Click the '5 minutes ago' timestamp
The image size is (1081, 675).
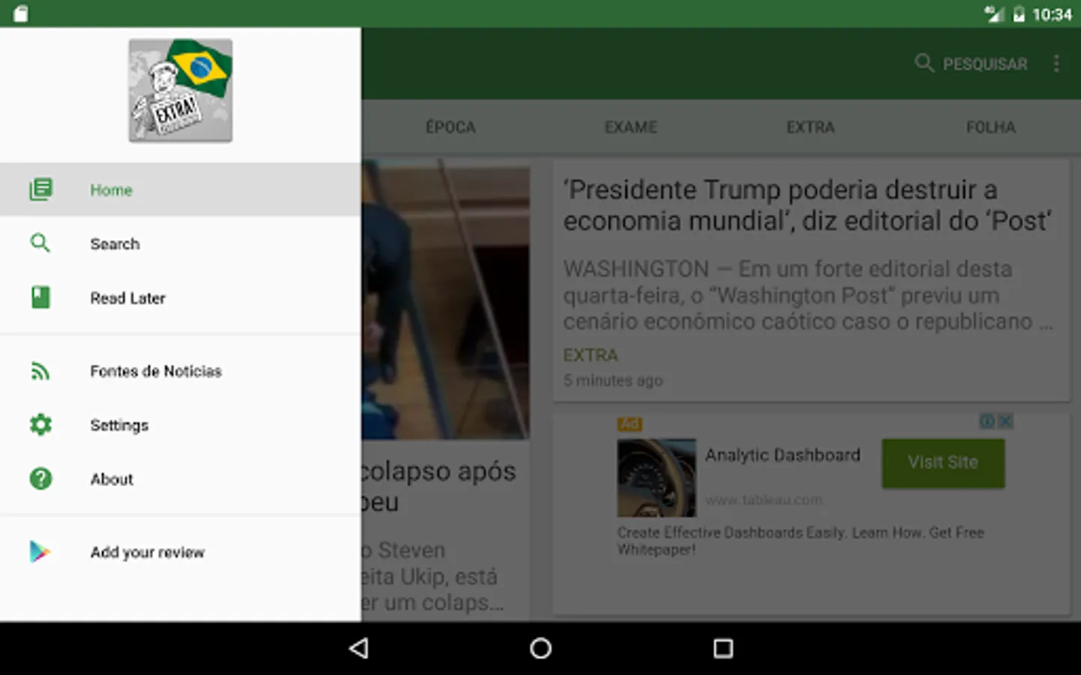click(613, 380)
